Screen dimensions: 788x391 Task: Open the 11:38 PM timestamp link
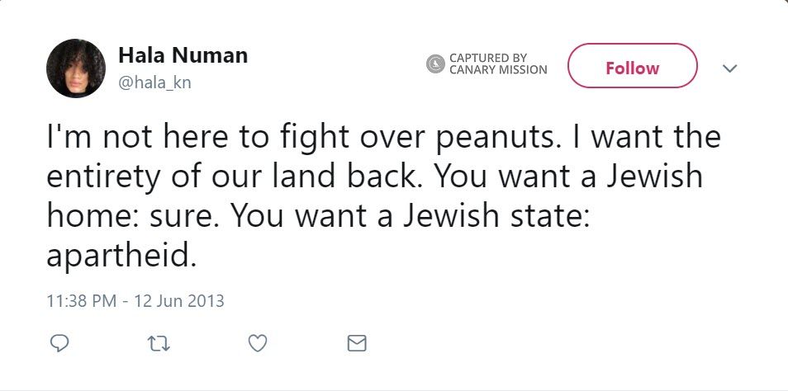pos(81,300)
